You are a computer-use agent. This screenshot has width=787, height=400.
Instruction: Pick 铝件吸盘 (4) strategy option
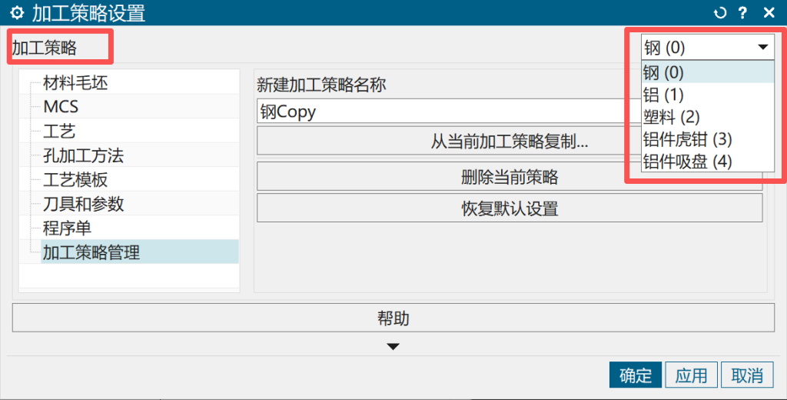point(687,162)
